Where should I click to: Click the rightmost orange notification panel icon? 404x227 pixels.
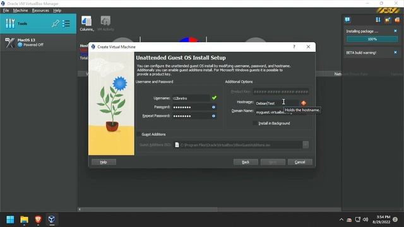pyautogui.click(x=397, y=20)
